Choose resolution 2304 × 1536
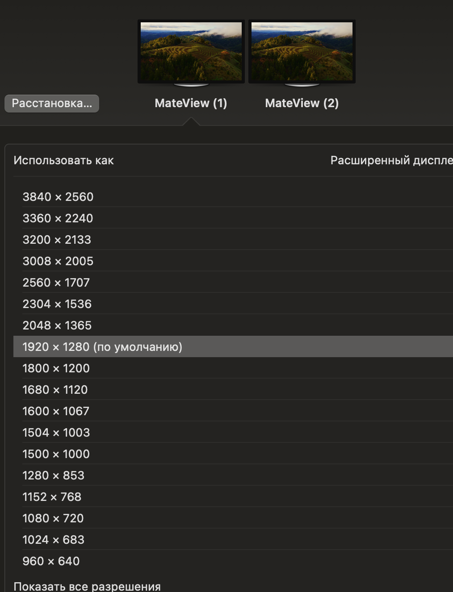 click(233, 304)
